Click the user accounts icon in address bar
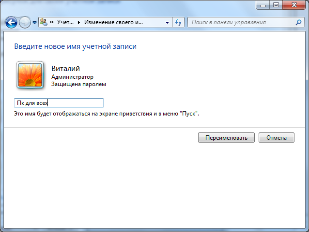309x232 pixels. click(x=44, y=22)
